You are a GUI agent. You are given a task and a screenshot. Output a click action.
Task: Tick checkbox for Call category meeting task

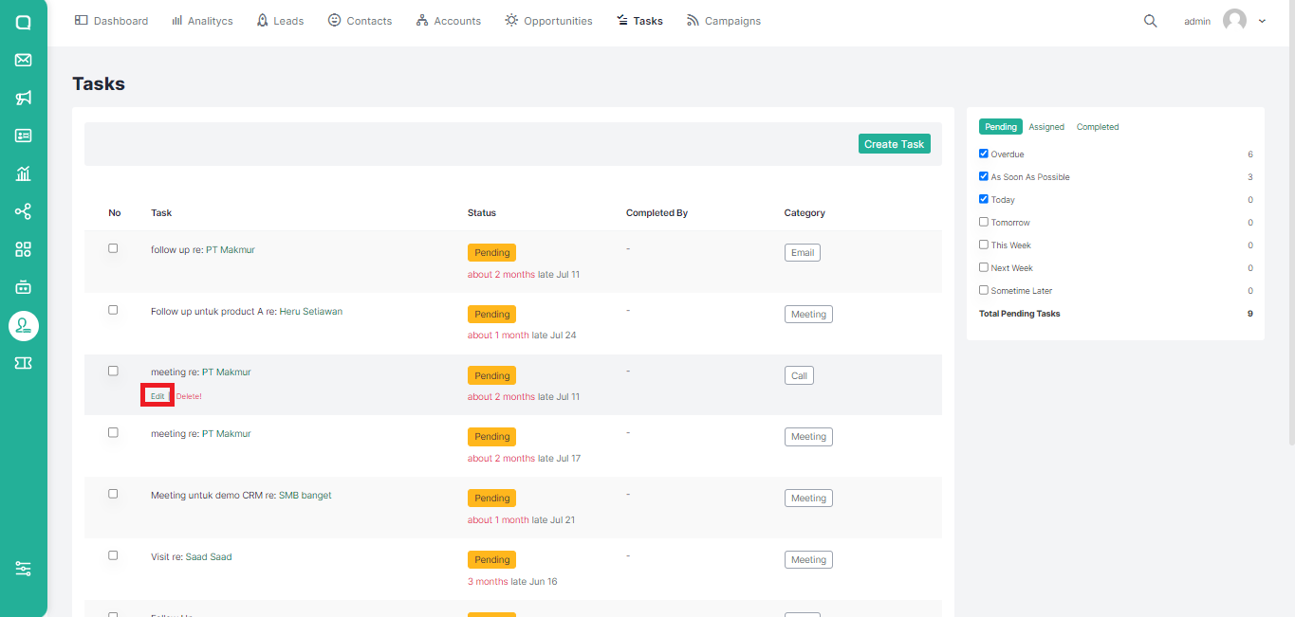pos(113,371)
